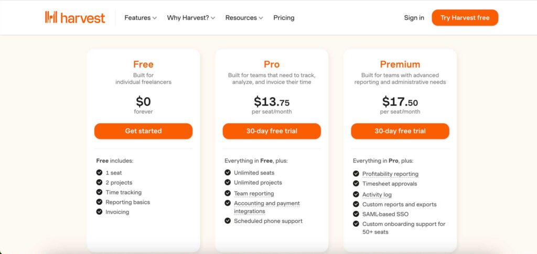
Task: Click checkmark icon beside Profitability reporting
Action: coord(356,174)
